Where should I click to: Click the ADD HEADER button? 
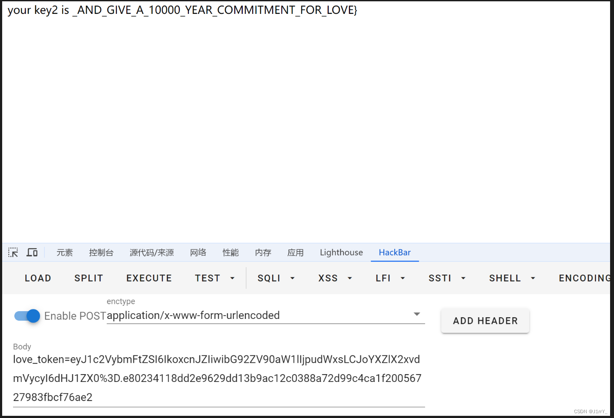point(485,321)
